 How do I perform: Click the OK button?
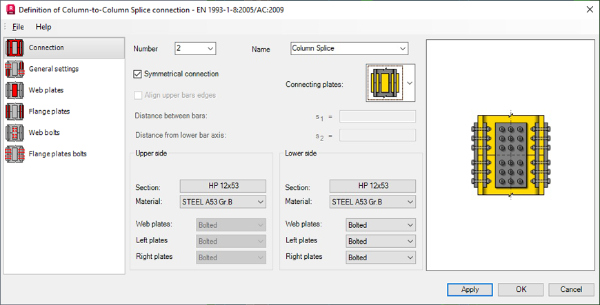[x=521, y=289]
